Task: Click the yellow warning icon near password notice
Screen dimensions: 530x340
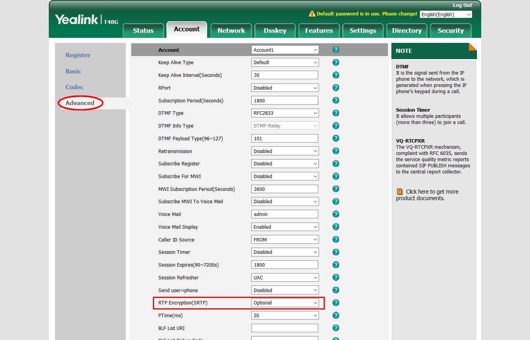Action: [312, 14]
